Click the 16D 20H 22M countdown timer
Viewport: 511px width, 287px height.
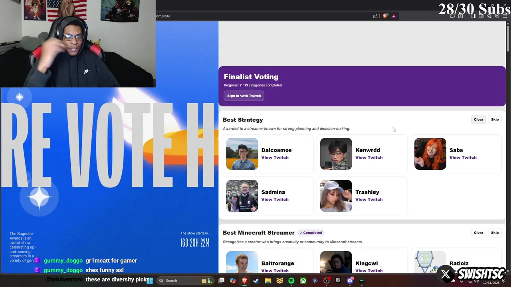pos(195,243)
